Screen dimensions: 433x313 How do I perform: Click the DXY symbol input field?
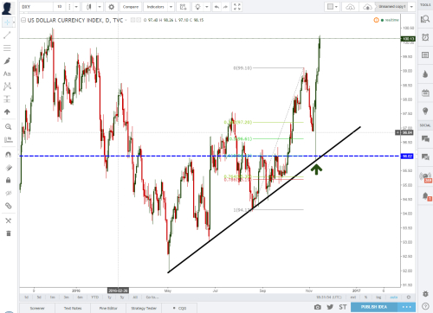[x=36, y=7]
